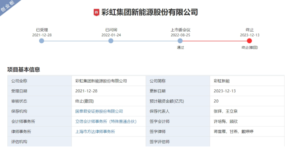Click the company full name value cell in table
Viewport: 285px width, 150px height.
(x=109, y=81)
